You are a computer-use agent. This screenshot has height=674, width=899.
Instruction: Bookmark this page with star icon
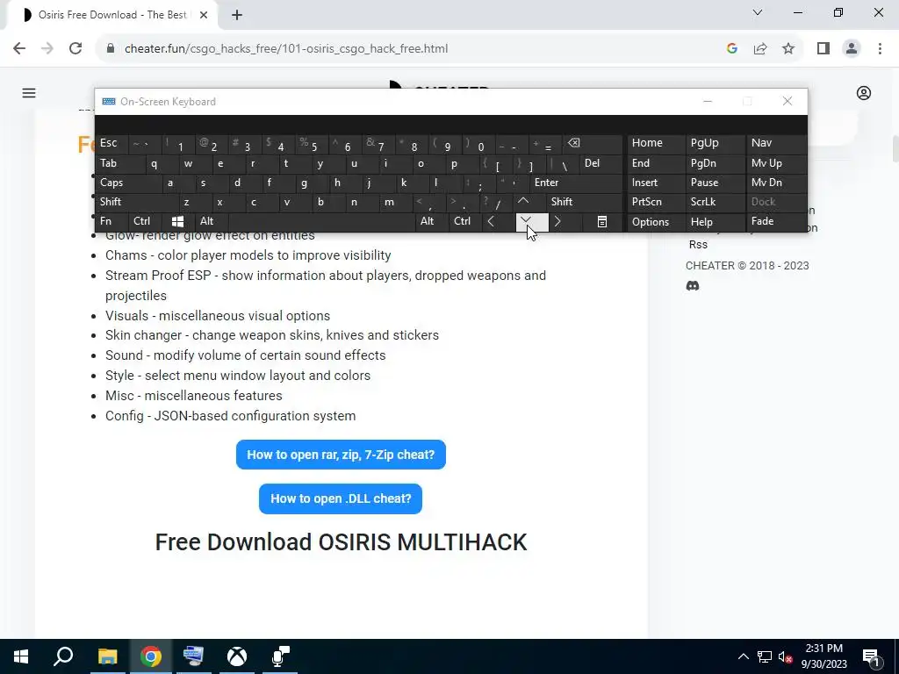788,49
